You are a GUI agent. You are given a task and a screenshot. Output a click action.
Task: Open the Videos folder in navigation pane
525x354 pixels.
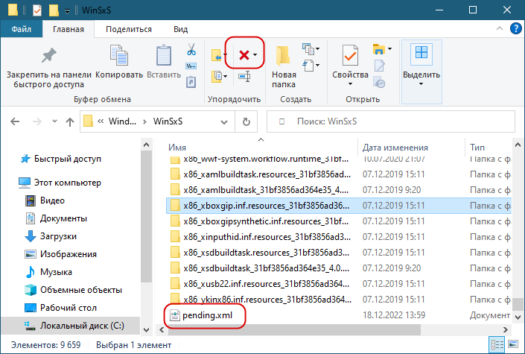(x=52, y=200)
